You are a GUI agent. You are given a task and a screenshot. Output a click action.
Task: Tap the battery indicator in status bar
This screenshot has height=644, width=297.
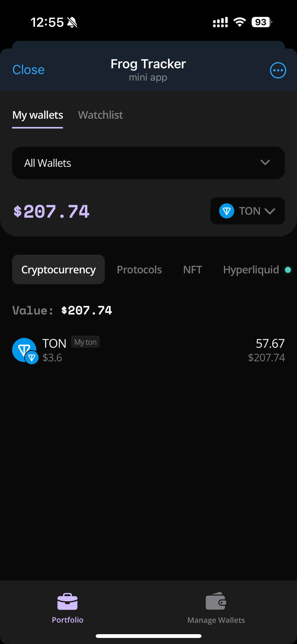pos(261,22)
